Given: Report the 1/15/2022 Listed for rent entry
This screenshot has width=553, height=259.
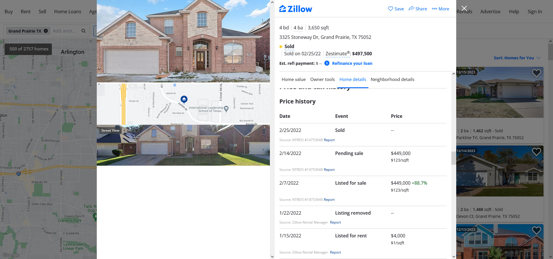Looking at the screenshot, I should (x=335, y=252).
